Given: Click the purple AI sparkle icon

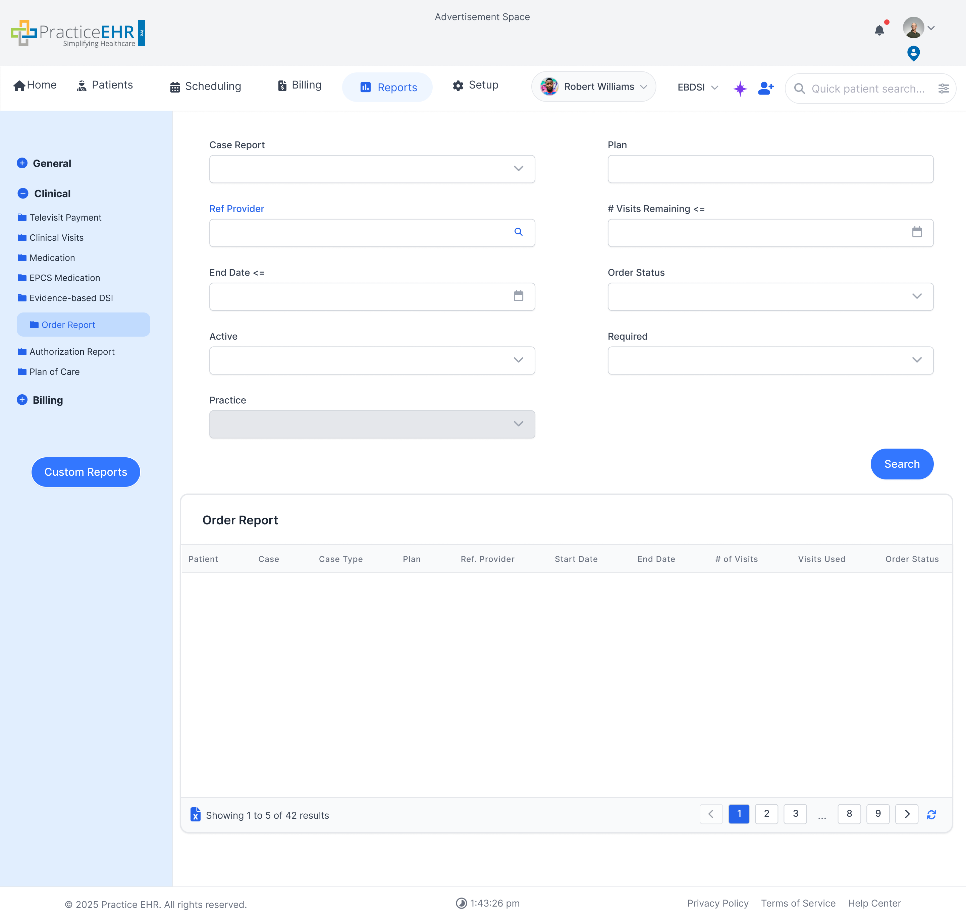Looking at the screenshot, I should [740, 89].
